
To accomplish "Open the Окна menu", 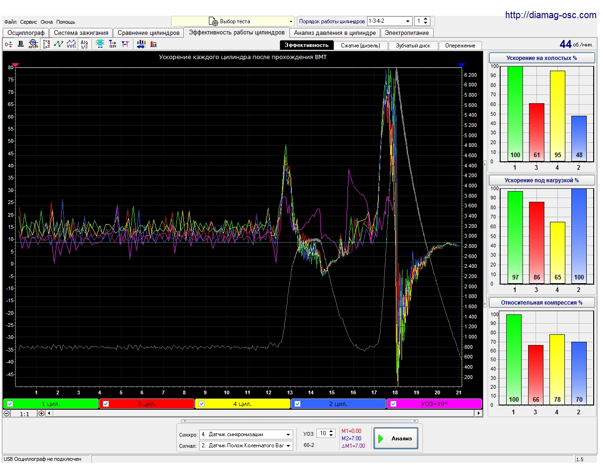I will coord(47,22).
